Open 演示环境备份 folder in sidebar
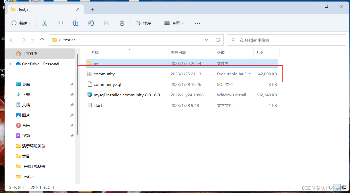Screen dimensions: 350x193 coord(31,146)
